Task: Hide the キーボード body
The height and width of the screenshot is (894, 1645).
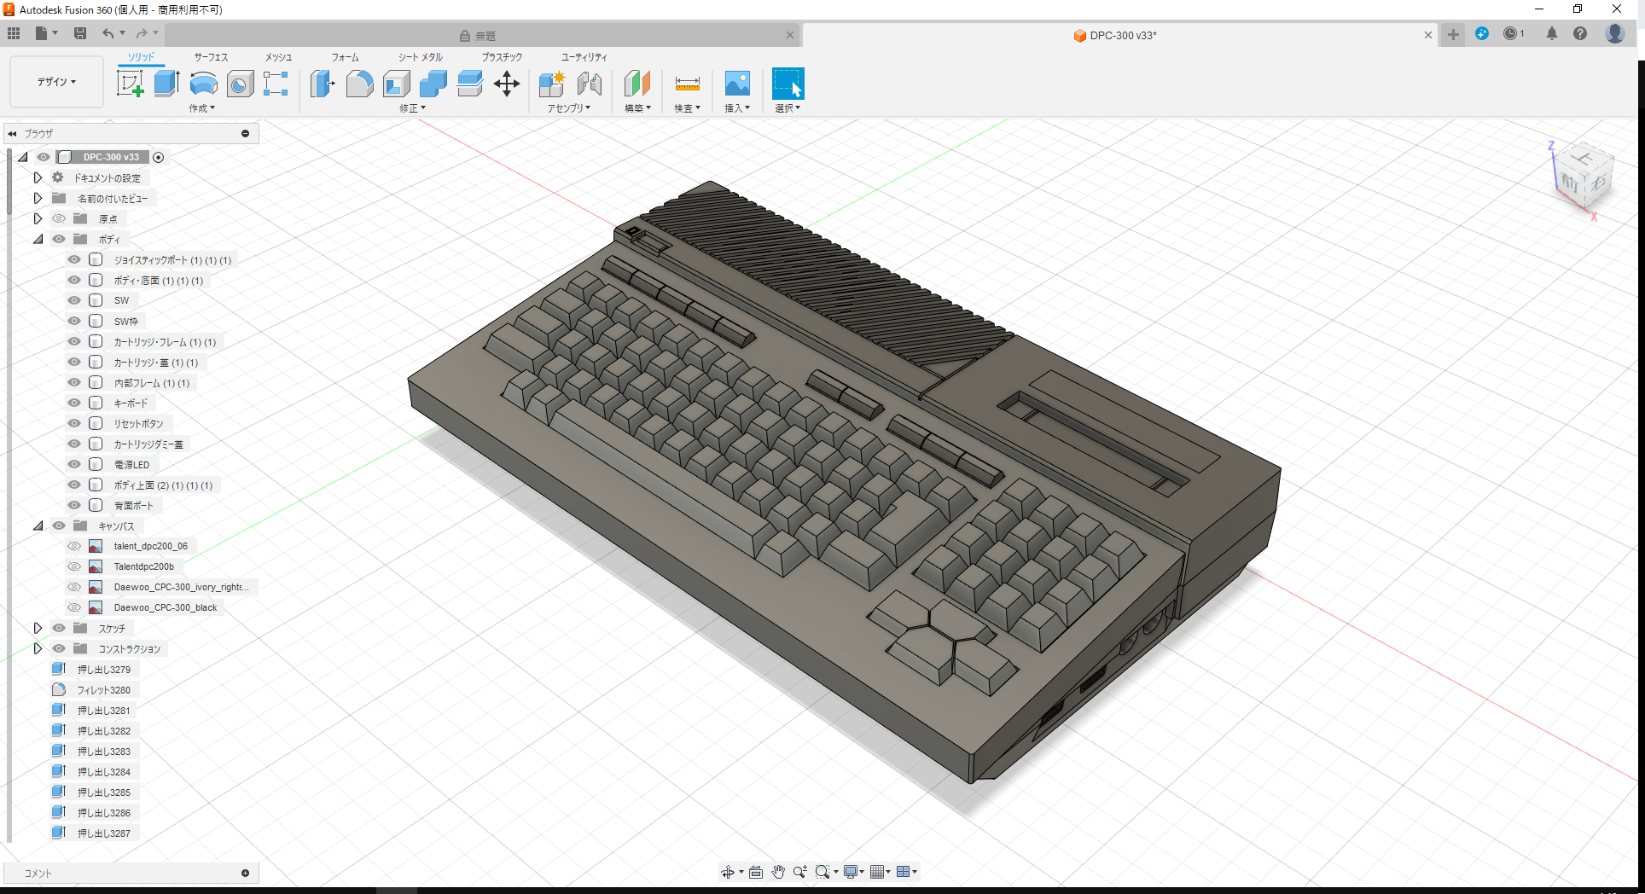Action: 73,403
